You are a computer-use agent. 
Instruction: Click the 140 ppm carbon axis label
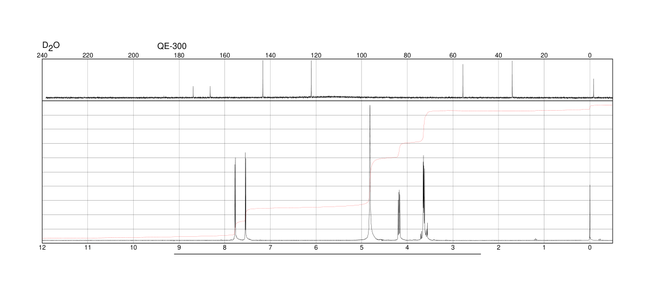pos(270,55)
